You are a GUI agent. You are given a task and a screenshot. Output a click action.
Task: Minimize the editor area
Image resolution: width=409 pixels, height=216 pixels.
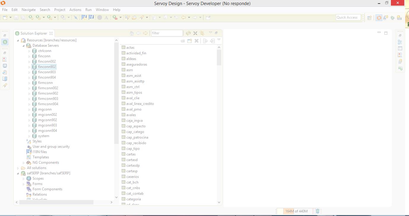[x=379, y=33]
